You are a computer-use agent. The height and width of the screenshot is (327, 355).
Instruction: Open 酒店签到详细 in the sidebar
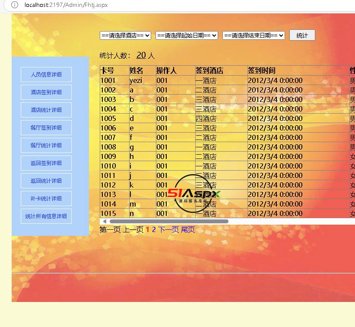pyautogui.click(x=46, y=92)
